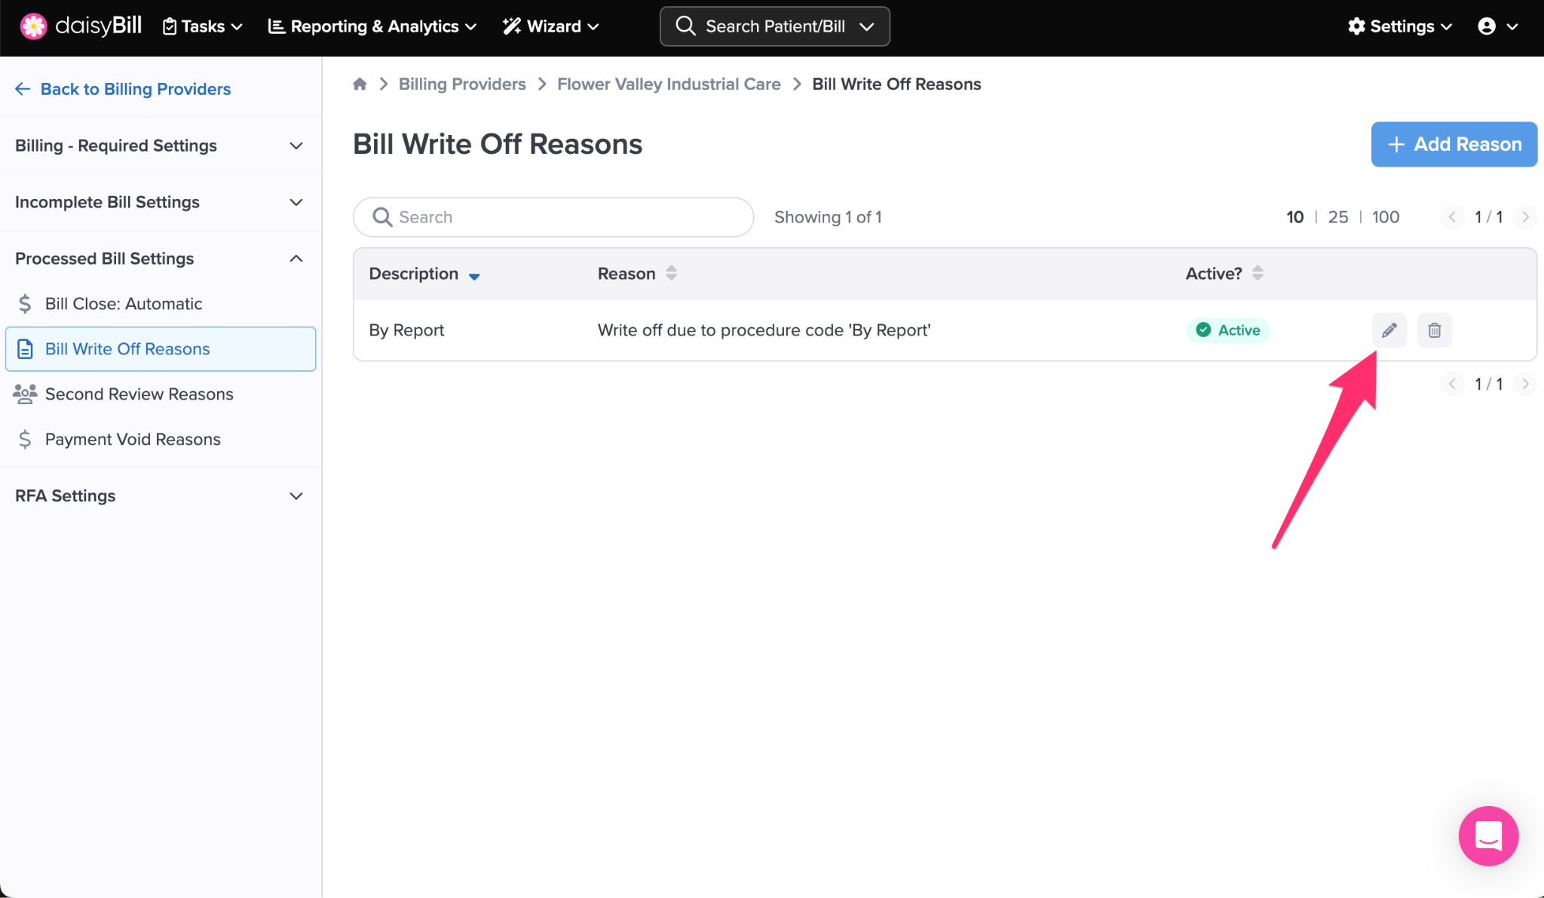The height and width of the screenshot is (898, 1544).
Task: Click the daisyBill flower logo
Action: [x=33, y=26]
